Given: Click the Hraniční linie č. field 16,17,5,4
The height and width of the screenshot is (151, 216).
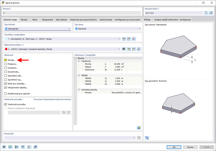Looking at the screenshot, I should (174, 13).
